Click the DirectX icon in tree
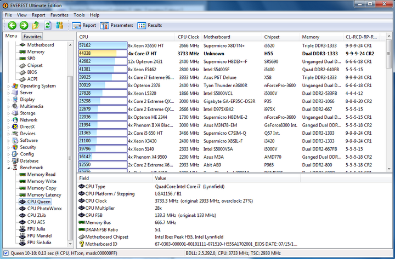Screen dimensions: 395x259 (x=15, y=126)
